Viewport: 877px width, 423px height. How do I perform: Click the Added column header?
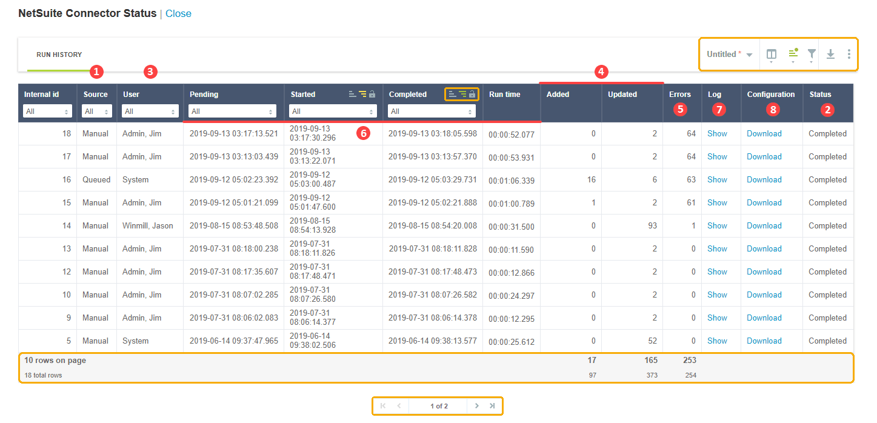point(558,95)
